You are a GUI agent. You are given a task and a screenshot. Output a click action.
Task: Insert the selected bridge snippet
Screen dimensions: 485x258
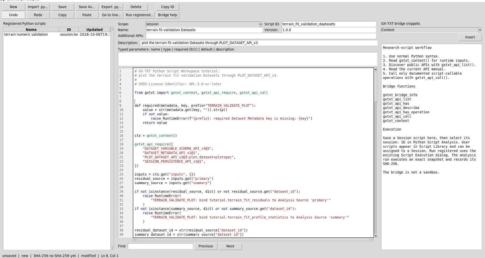(470, 37)
